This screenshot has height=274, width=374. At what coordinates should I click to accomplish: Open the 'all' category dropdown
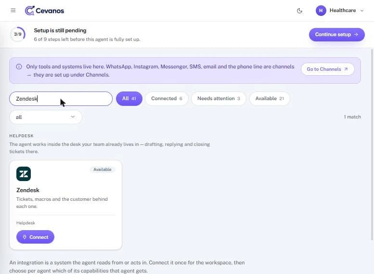pyautogui.click(x=46, y=117)
